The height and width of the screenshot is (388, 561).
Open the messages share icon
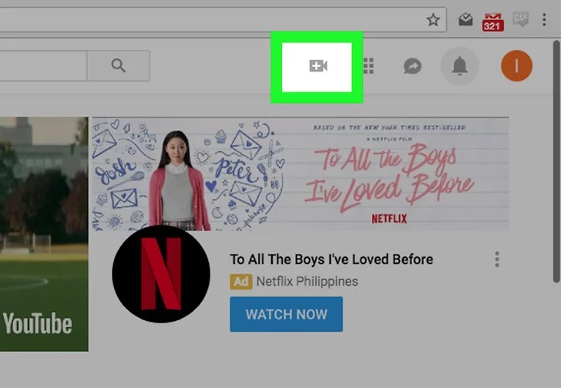[x=412, y=67]
